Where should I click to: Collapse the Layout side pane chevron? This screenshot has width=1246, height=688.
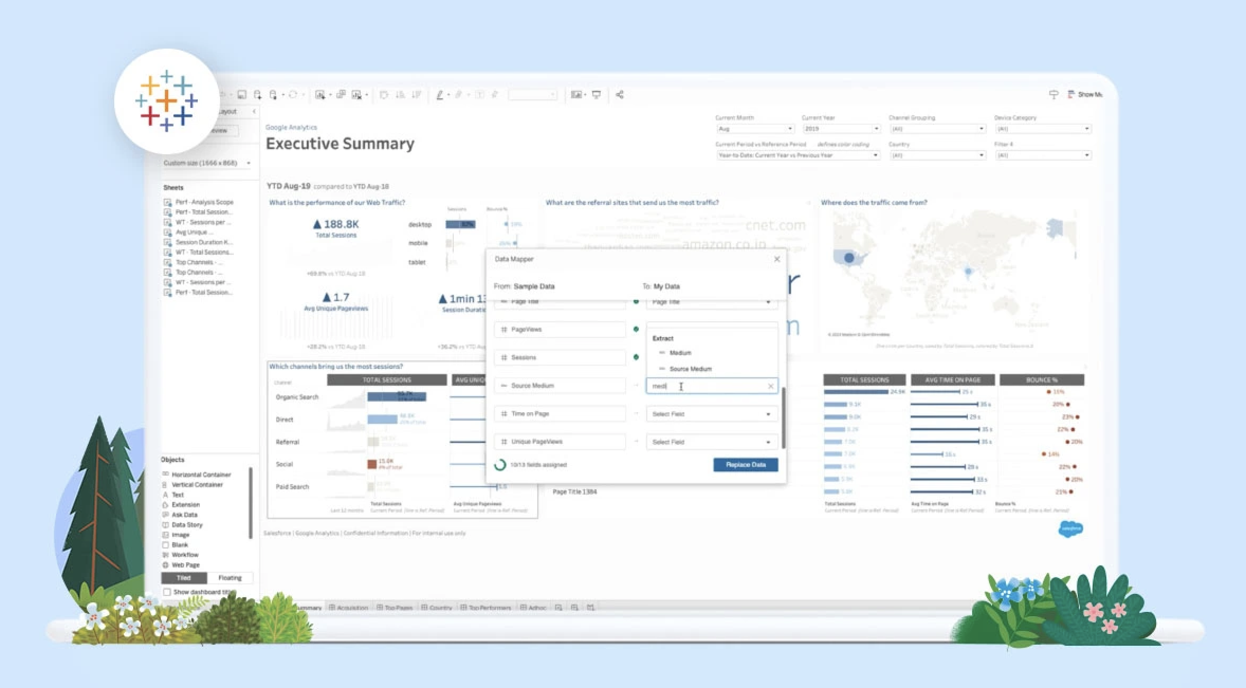[254, 111]
